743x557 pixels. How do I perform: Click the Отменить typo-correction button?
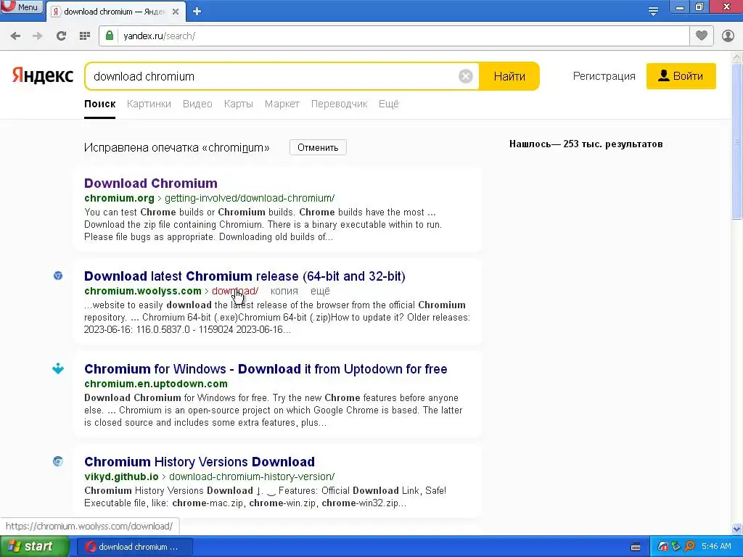click(x=318, y=147)
